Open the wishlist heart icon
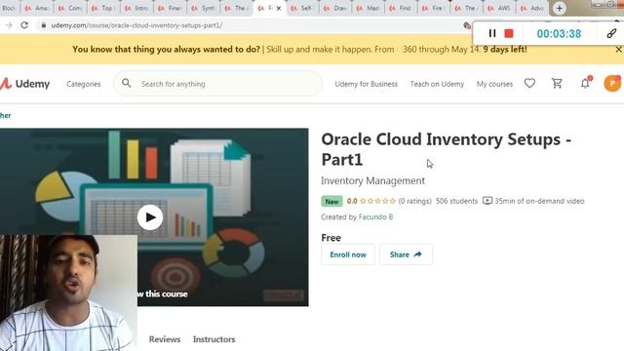Image resolution: width=624 pixels, height=351 pixels. point(529,83)
